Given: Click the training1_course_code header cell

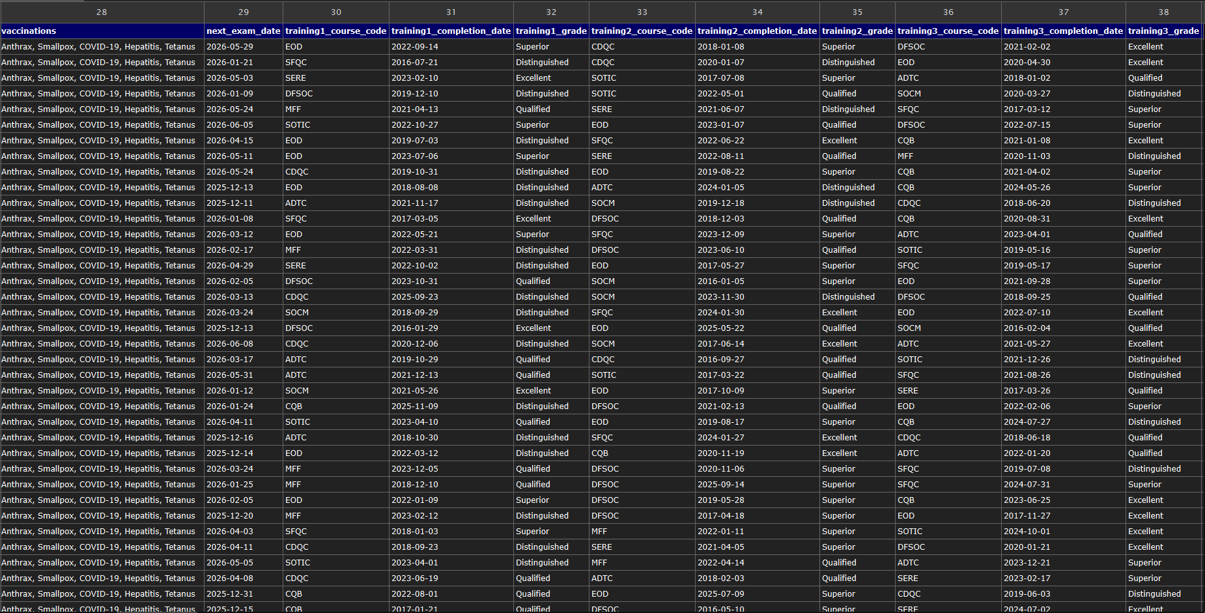Looking at the screenshot, I should tap(335, 31).
